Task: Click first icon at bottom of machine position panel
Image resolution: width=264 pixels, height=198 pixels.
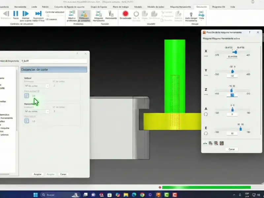Action: (x=205, y=143)
